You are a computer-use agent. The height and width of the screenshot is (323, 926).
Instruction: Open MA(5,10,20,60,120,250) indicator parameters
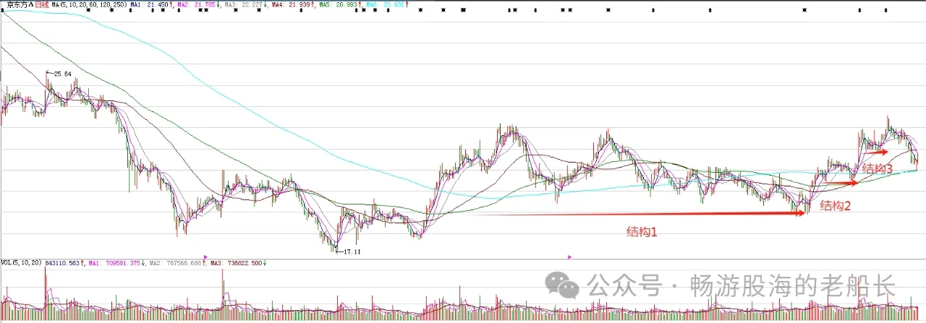coord(90,4)
